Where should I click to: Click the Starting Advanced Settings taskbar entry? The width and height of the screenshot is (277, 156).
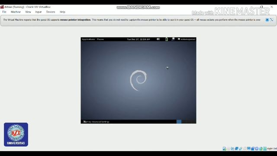point(96,122)
